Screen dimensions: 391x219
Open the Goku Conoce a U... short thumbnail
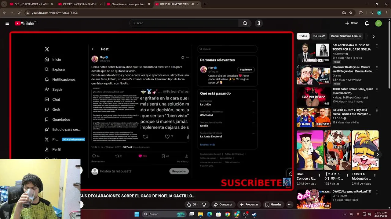click(310, 150)
